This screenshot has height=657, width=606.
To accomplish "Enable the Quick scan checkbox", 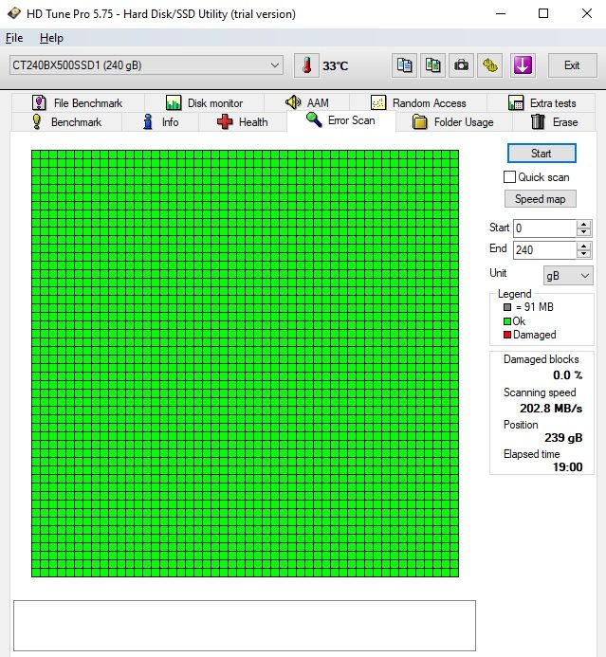I will coord(509,177).
